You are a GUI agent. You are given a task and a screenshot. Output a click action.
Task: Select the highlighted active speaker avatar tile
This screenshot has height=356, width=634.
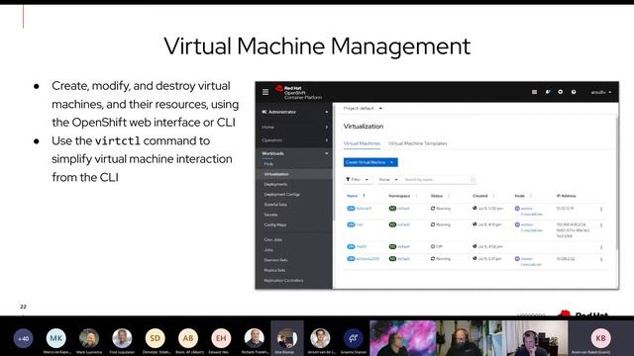coord(287,338)
